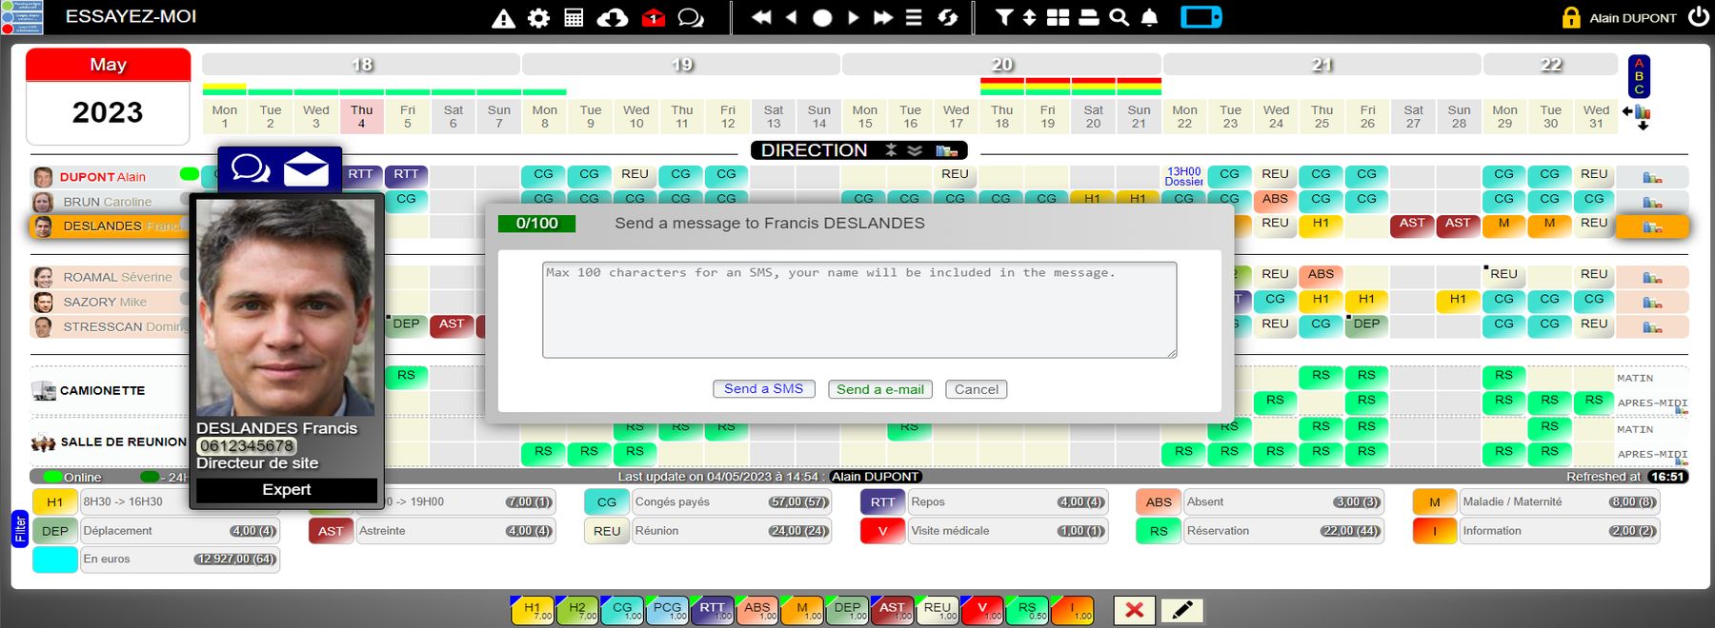Open the chat bubbles icon above employee photo

251,169
